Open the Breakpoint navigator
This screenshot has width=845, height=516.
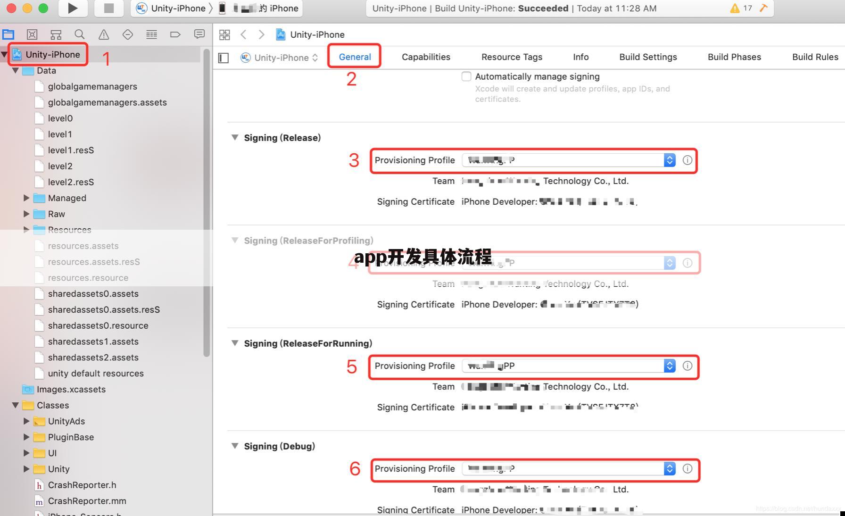175,34
